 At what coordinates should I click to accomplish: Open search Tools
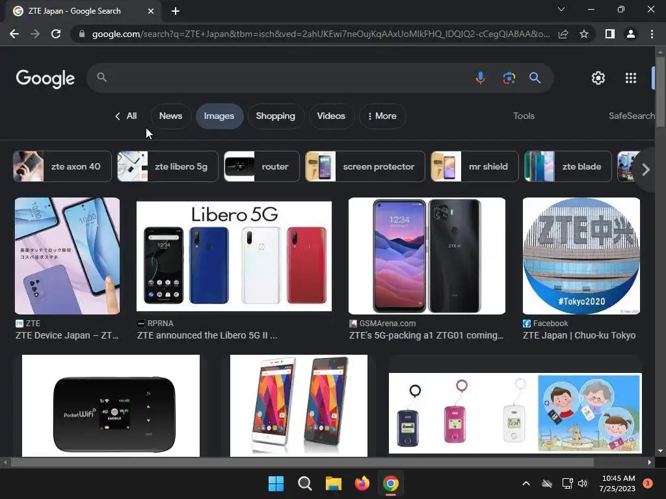[524, 116]
